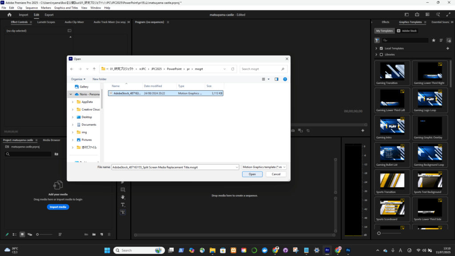Open the Motion Graphics template file type dropdown
This screenshot has width=455, height=256.
264,167
